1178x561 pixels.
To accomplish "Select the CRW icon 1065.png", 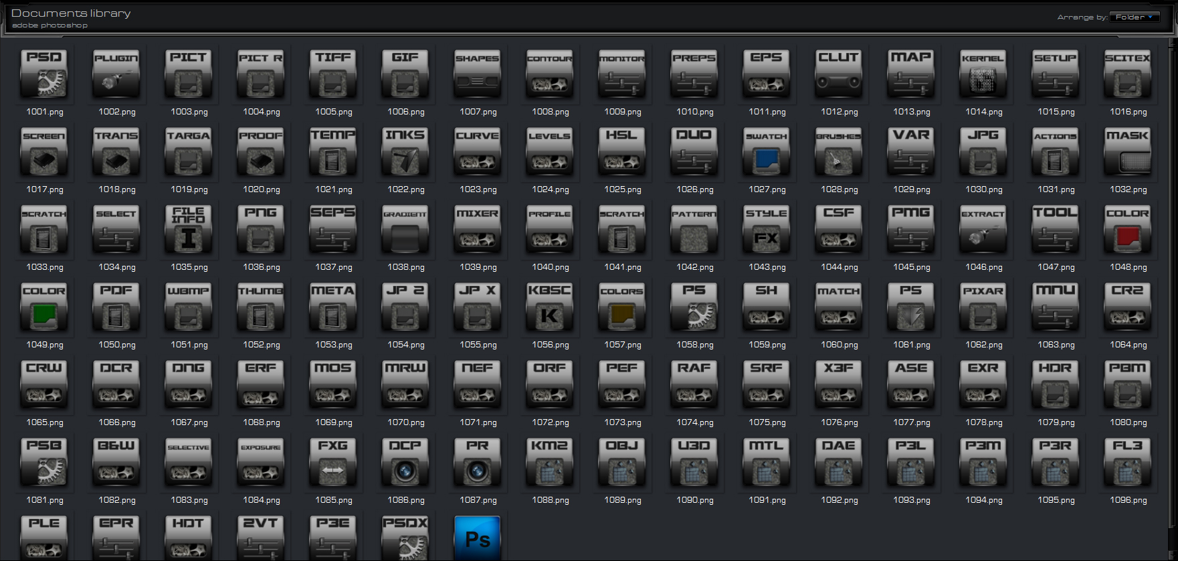I will pos(44,384).
